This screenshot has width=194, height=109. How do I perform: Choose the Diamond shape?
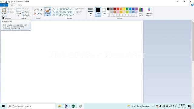click(57, 12)
